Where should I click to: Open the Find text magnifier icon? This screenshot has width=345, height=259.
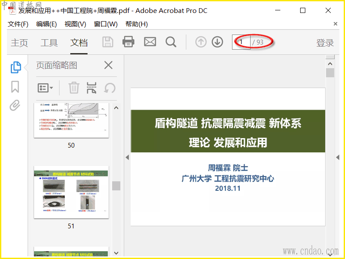[171, 42]
